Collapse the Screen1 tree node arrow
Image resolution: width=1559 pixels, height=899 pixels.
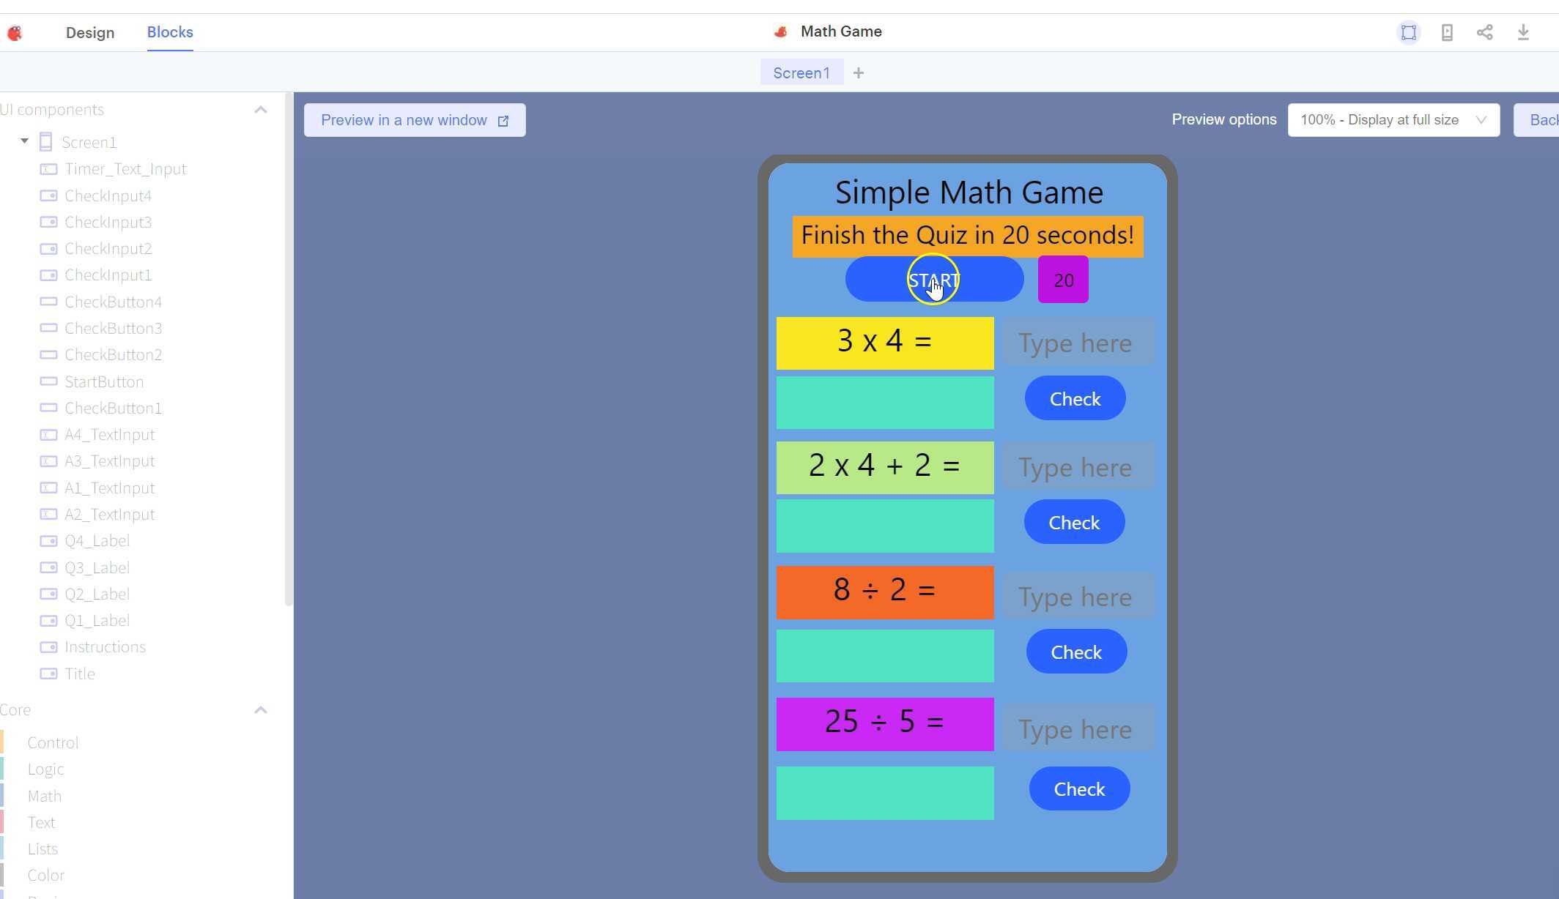[x=25, y=141]
